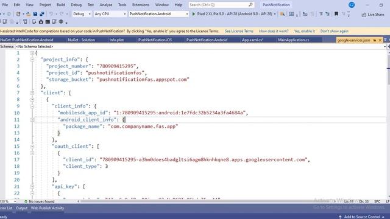Click the New Project toolbar icon
The image size is (390, 219).
tap(18, 14)
